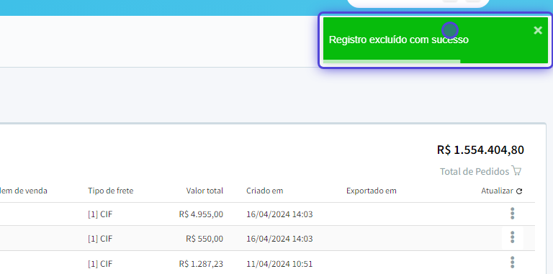Sort by Exportado em column header
The width and height of the screenshot is (553, 274).
point(372,191)
